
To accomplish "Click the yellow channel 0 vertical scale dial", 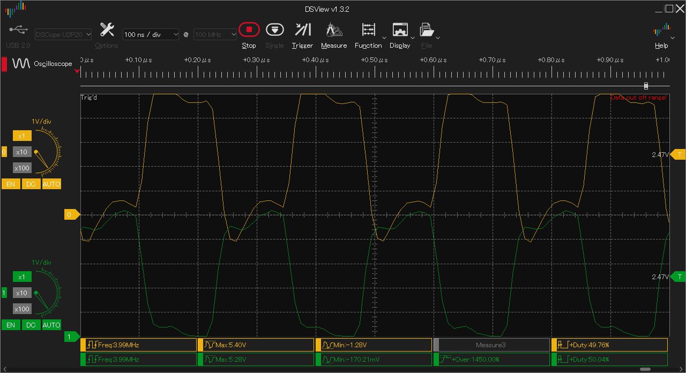I will click(x=47, y=152).
